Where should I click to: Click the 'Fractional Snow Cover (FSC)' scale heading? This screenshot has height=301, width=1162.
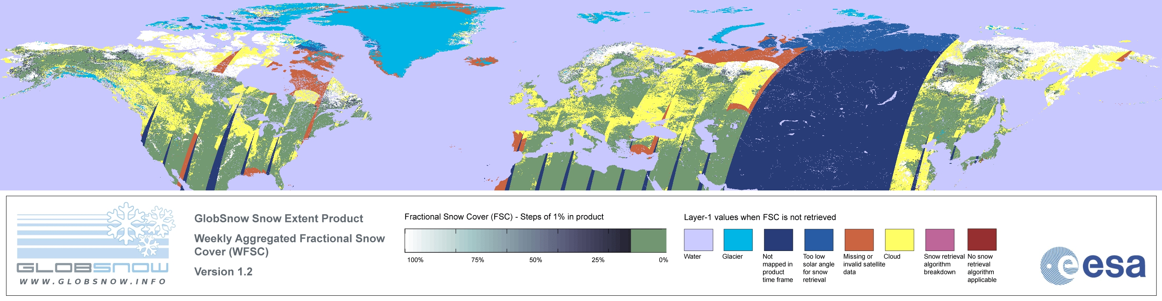[x=504, y=217]
